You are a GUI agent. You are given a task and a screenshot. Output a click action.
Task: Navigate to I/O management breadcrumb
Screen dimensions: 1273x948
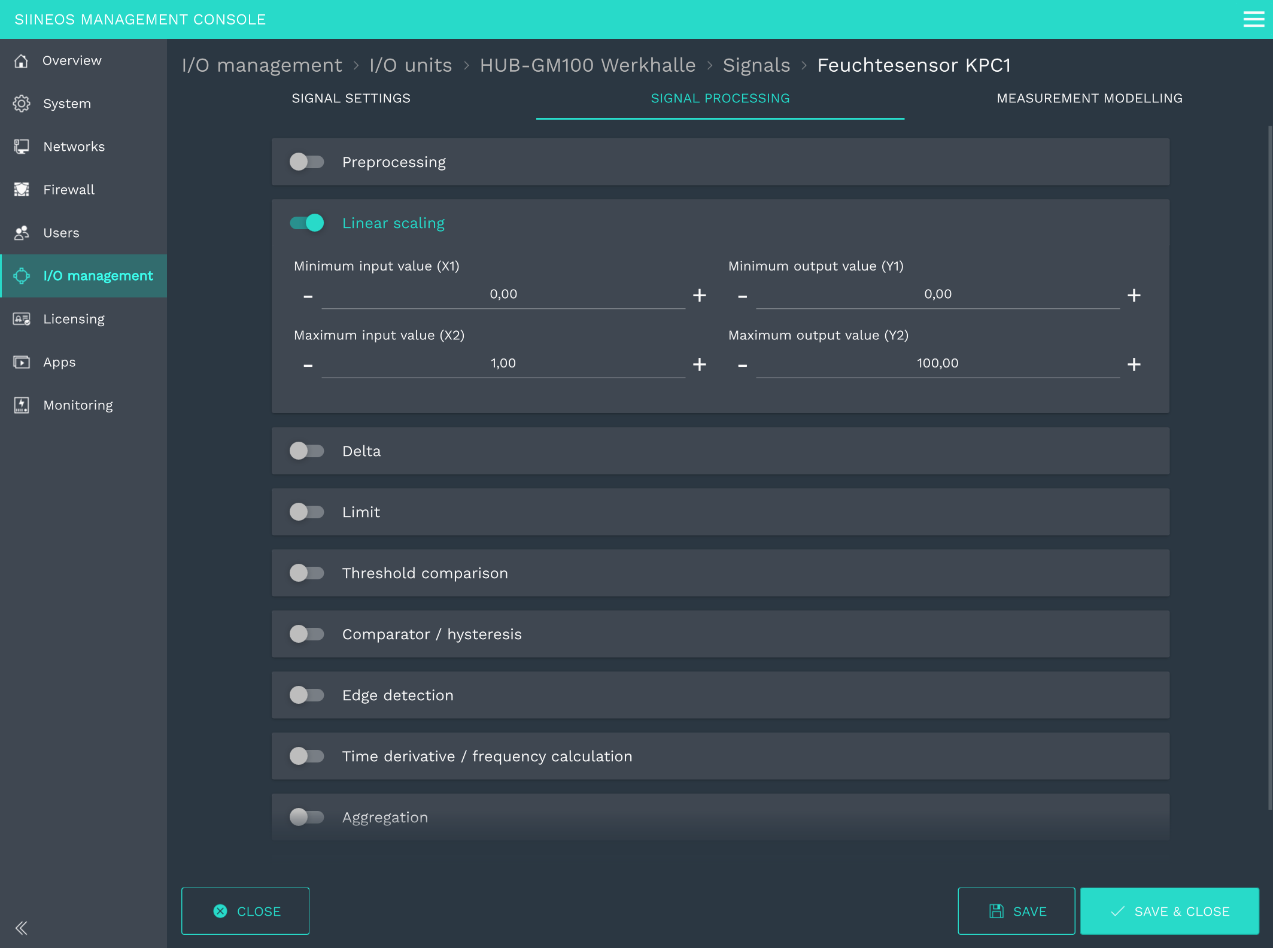click(262, 65)
